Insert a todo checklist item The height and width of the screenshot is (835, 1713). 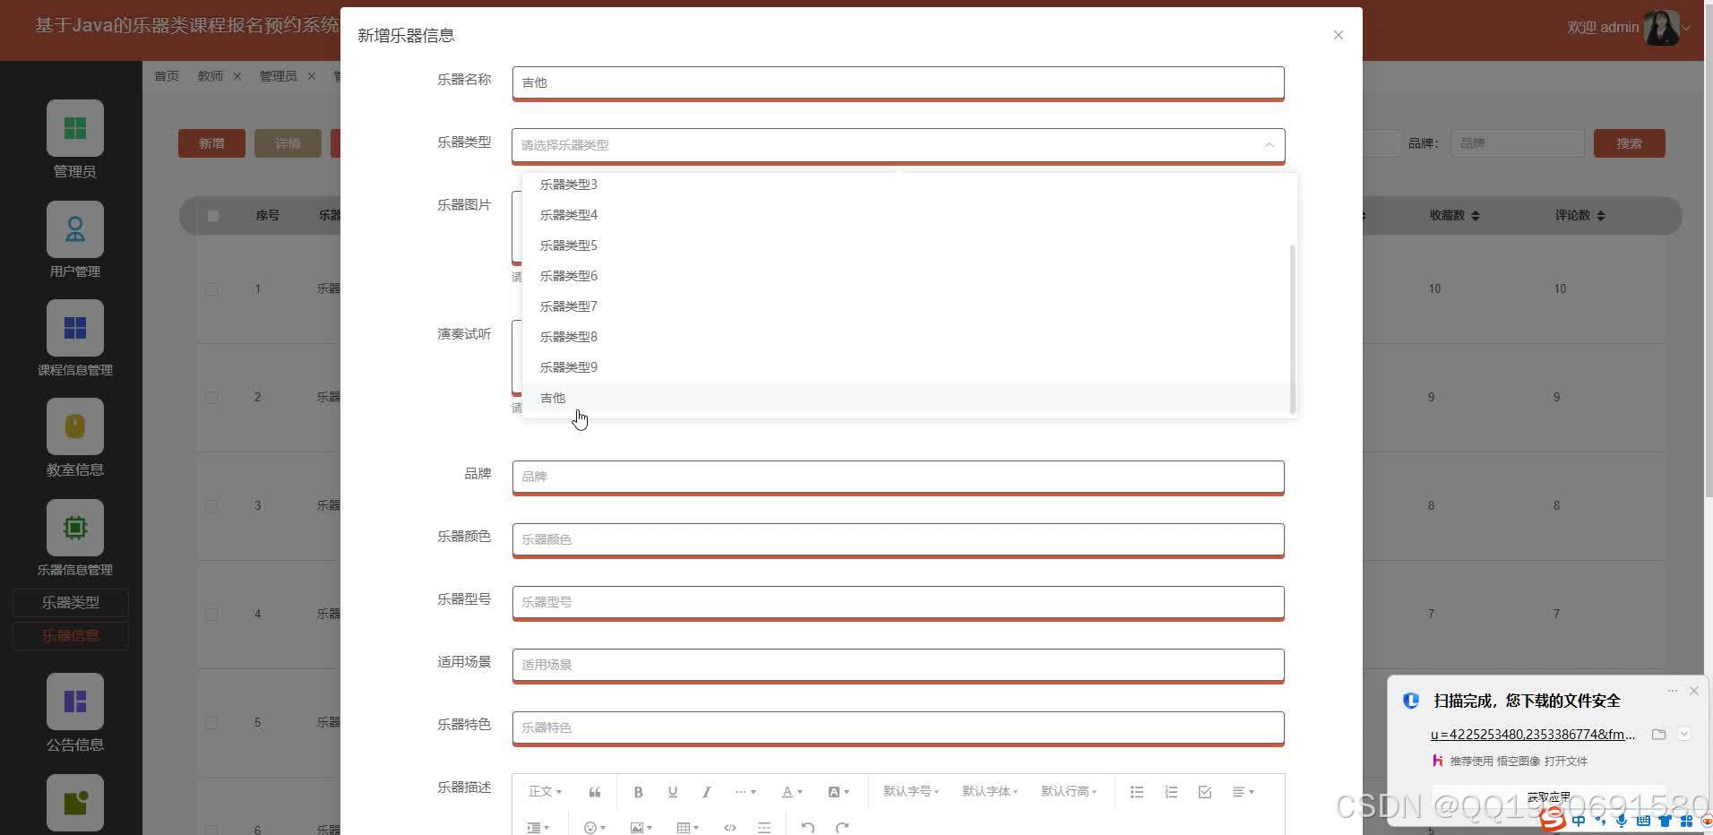click(x=1205, y=792)
